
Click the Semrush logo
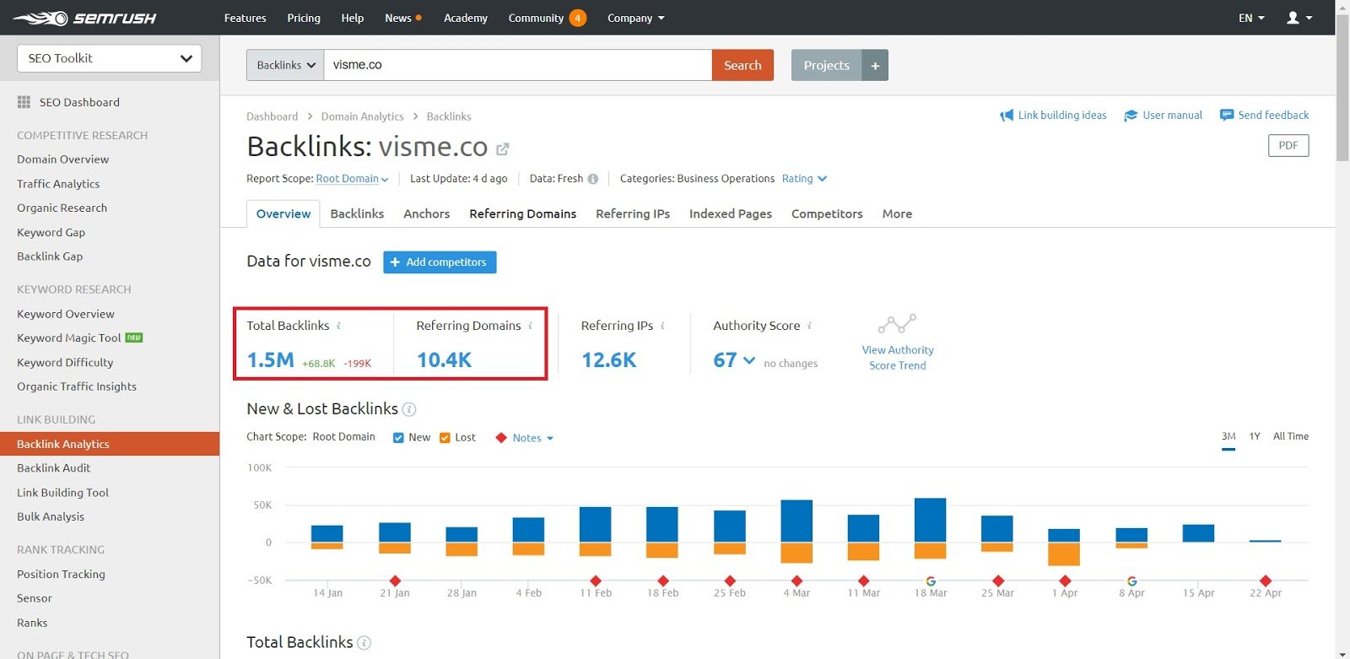pos(84,18)
